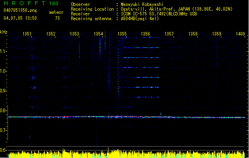Click antenna text A504HB(yagi 4el)
249x158 pixels.
140,19
